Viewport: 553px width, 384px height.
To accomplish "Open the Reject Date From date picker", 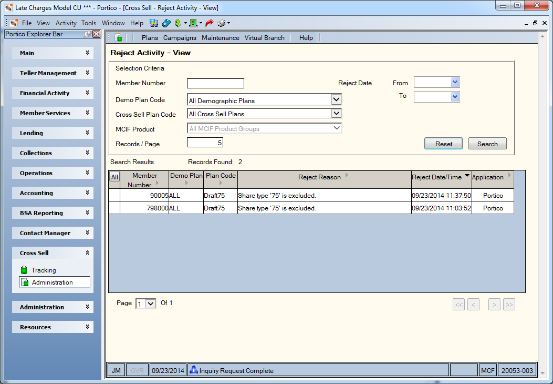I will tap(455, 82).
